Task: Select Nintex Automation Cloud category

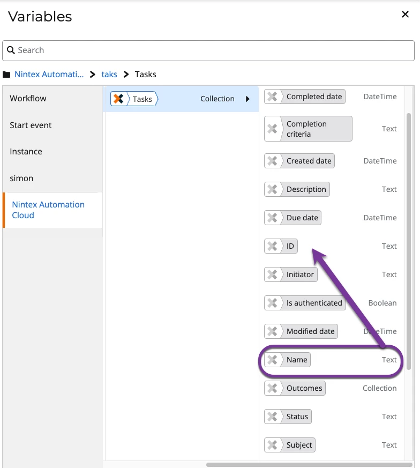Action: coord(52,210)
